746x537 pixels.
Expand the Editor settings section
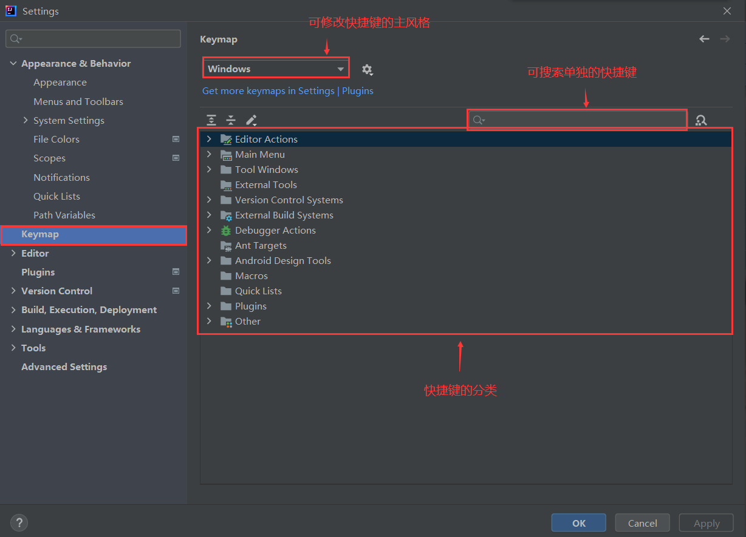(13, 253)
